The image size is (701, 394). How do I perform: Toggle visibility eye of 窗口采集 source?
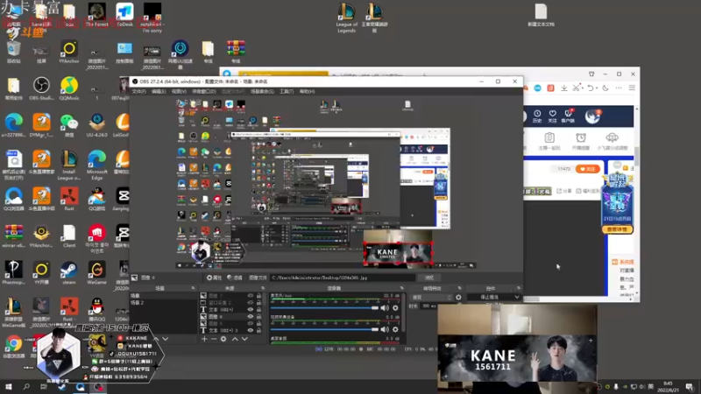point(251,302)
